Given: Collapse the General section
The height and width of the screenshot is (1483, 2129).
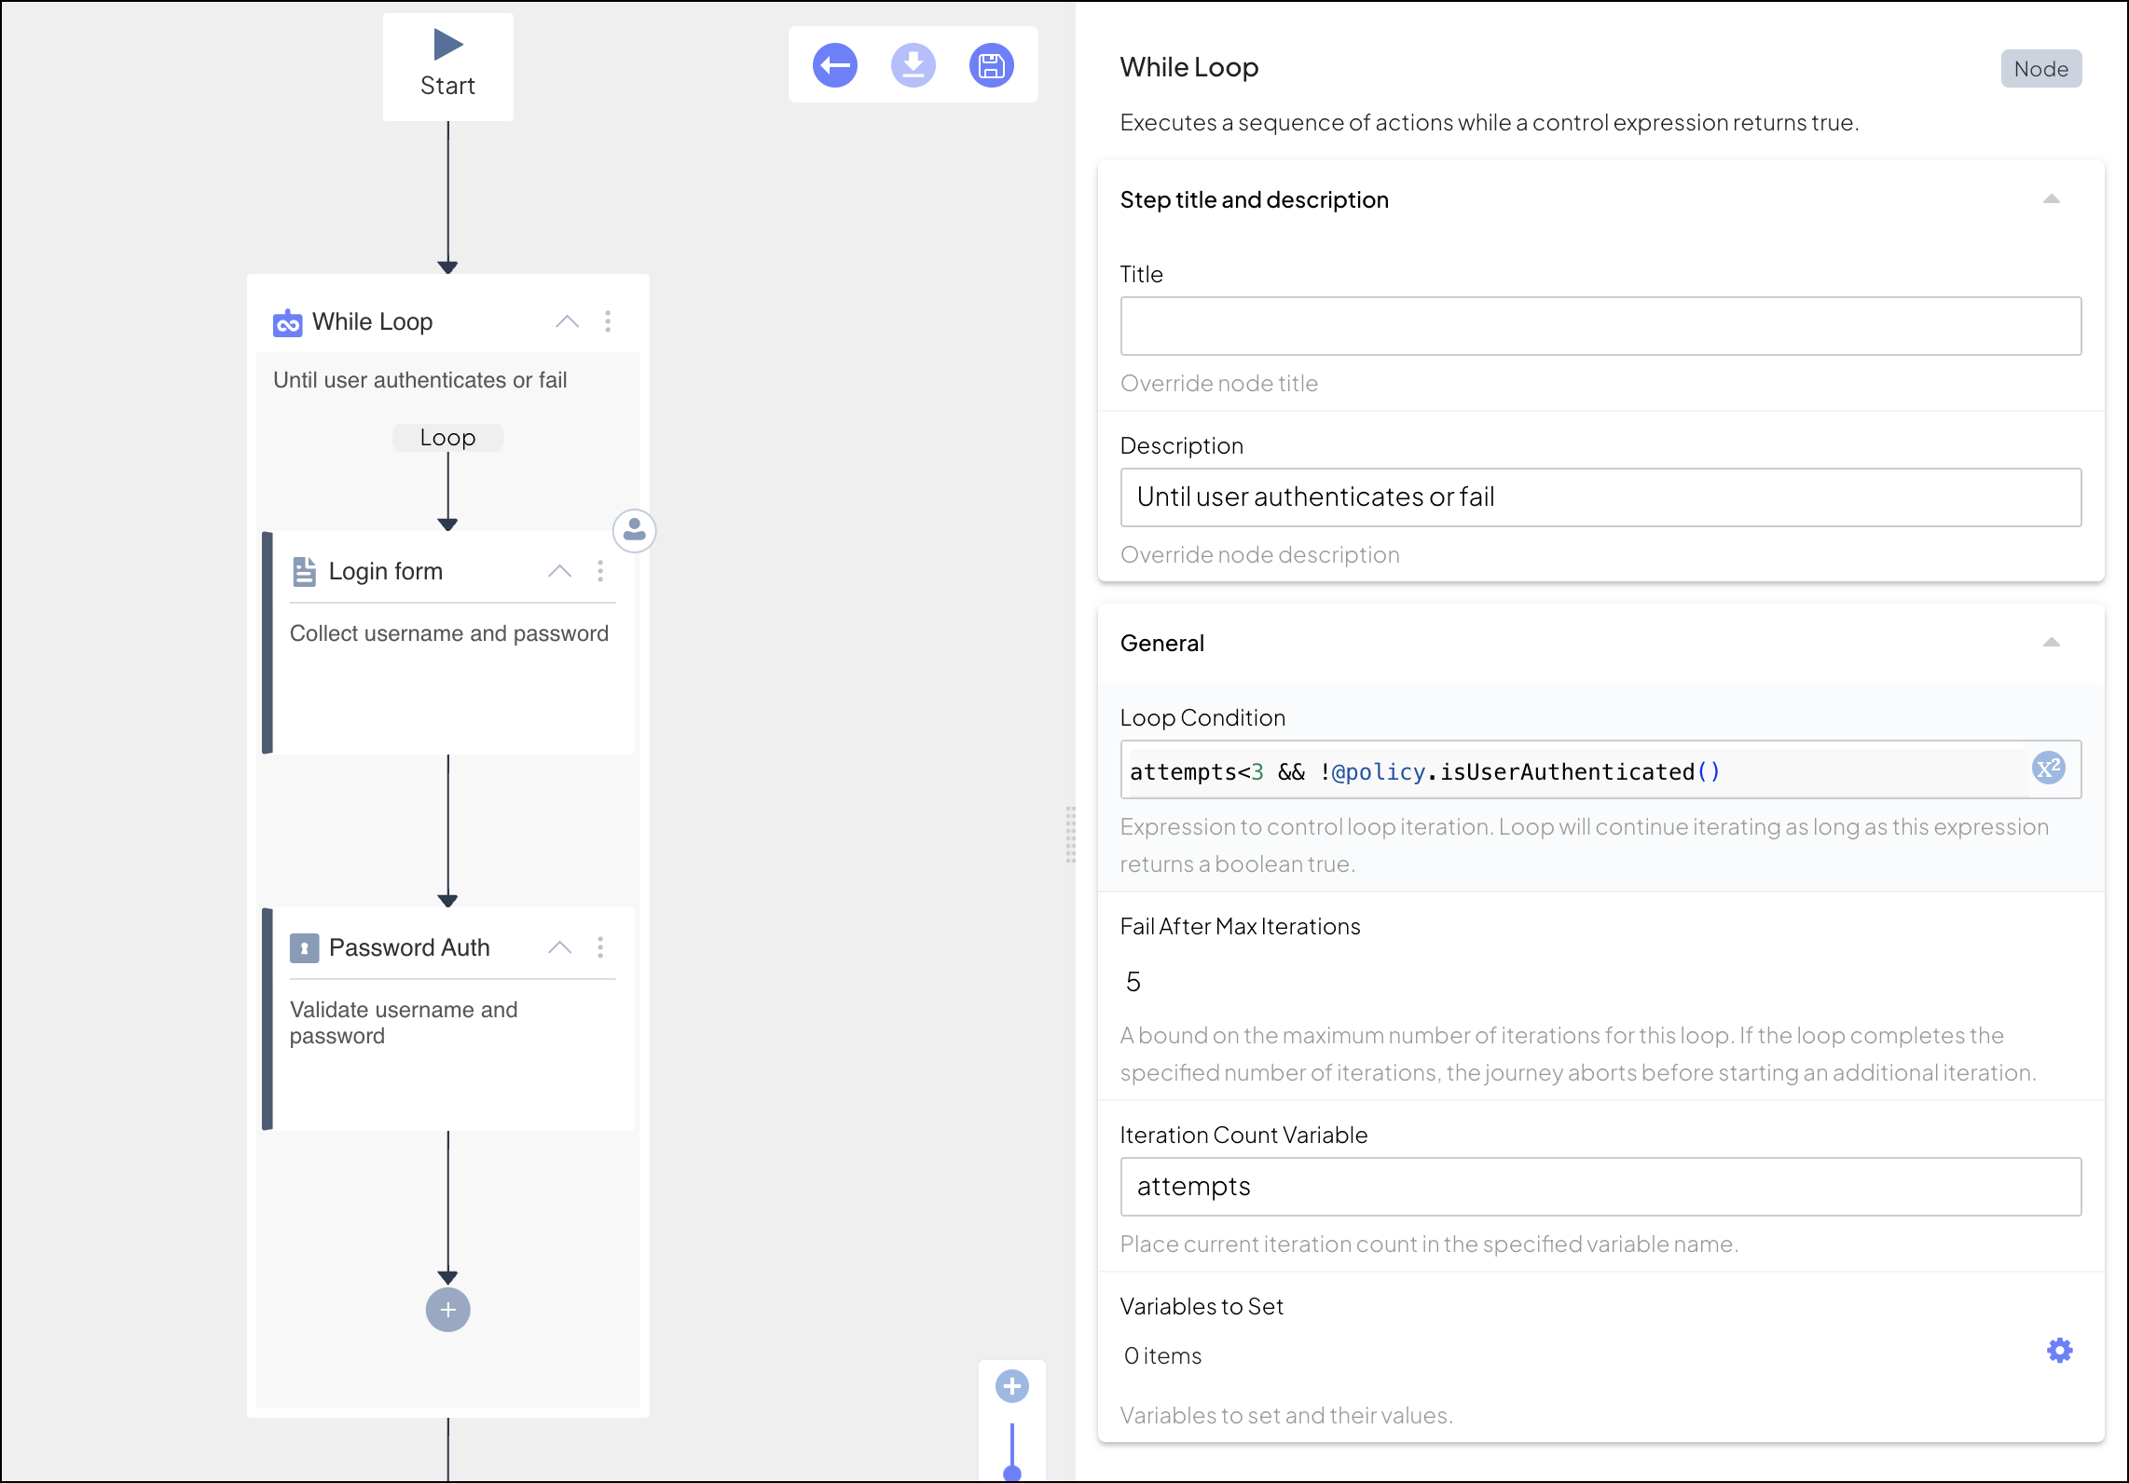Looking at the screenshot, I should coord(2051,643).
